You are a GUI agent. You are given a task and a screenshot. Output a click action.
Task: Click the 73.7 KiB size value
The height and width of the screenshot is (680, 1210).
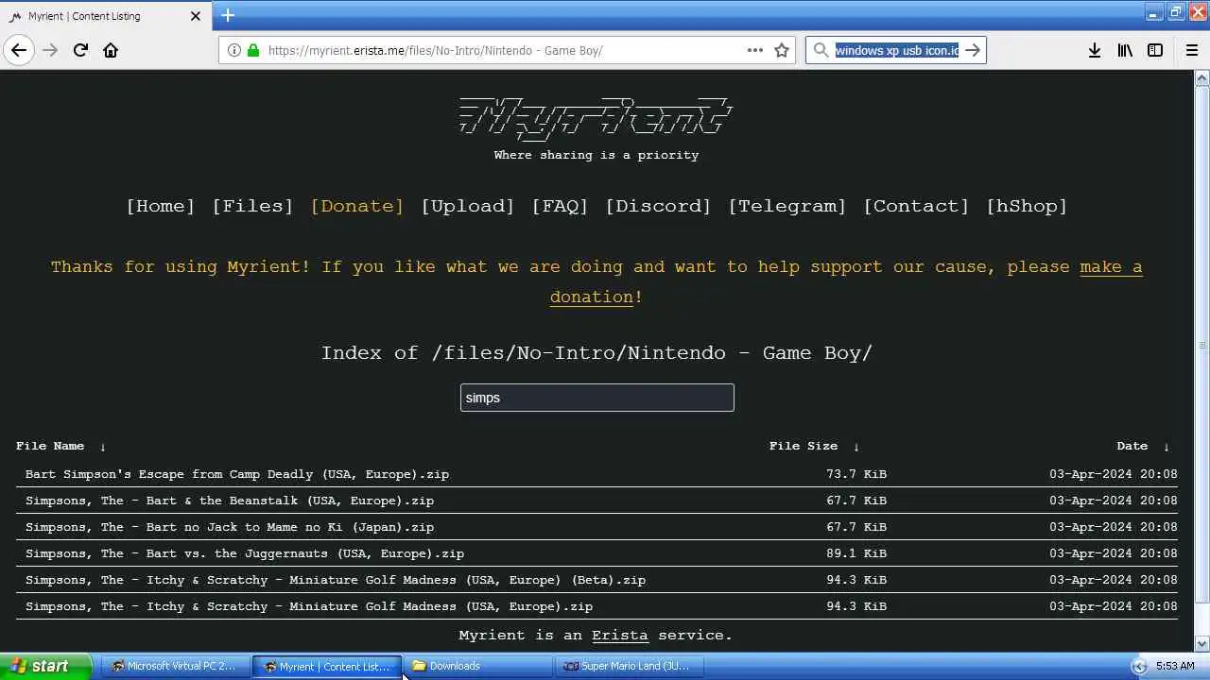856,474
